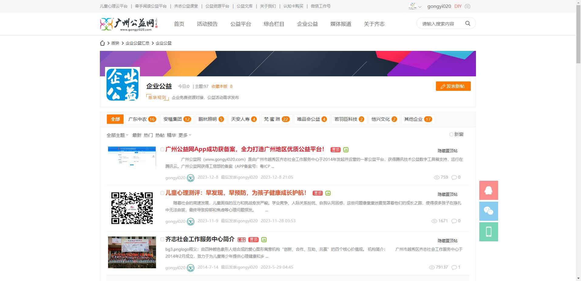Click the search magnifier icon
The width and height of the screenshot is (581, 281).
[x=467, y=23]
